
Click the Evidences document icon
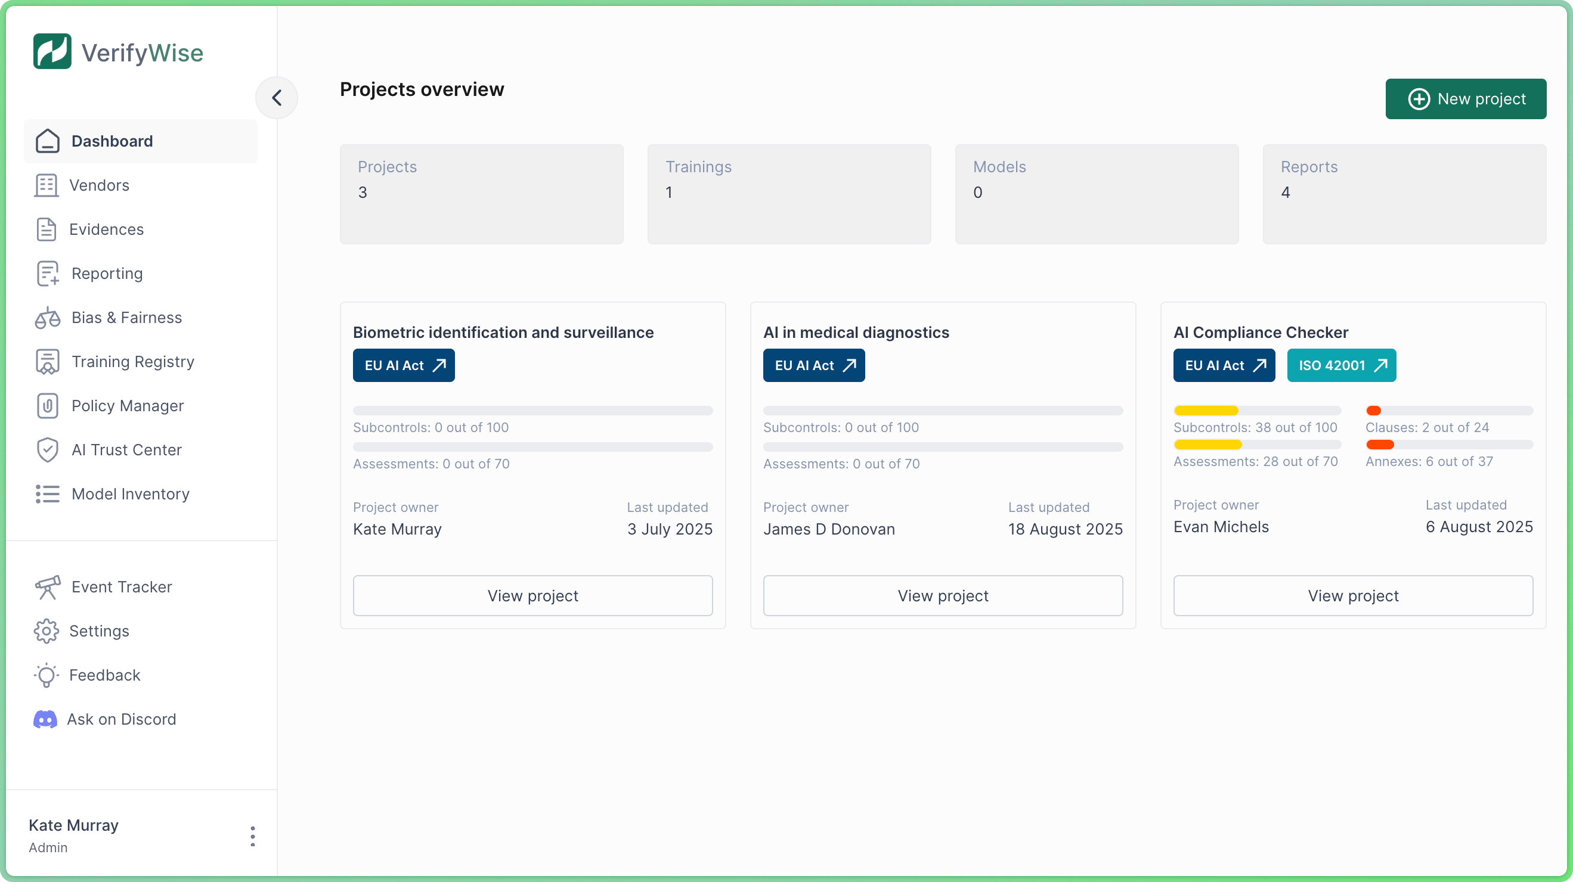(x=47, y=229)
